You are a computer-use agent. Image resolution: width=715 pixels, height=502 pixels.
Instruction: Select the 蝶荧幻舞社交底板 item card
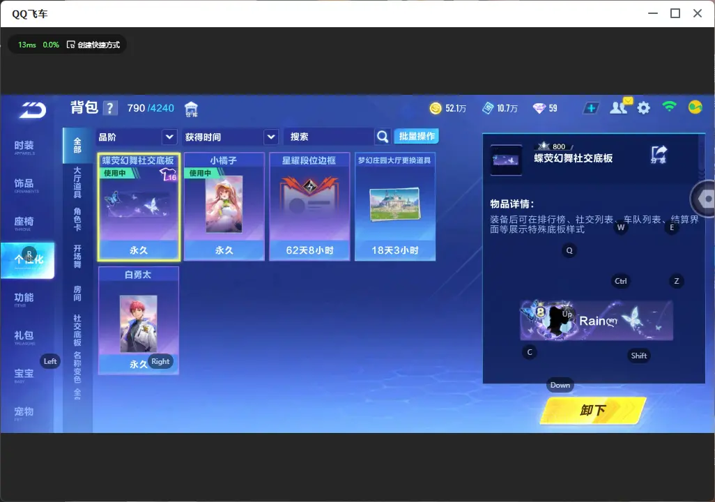point(139,207)
